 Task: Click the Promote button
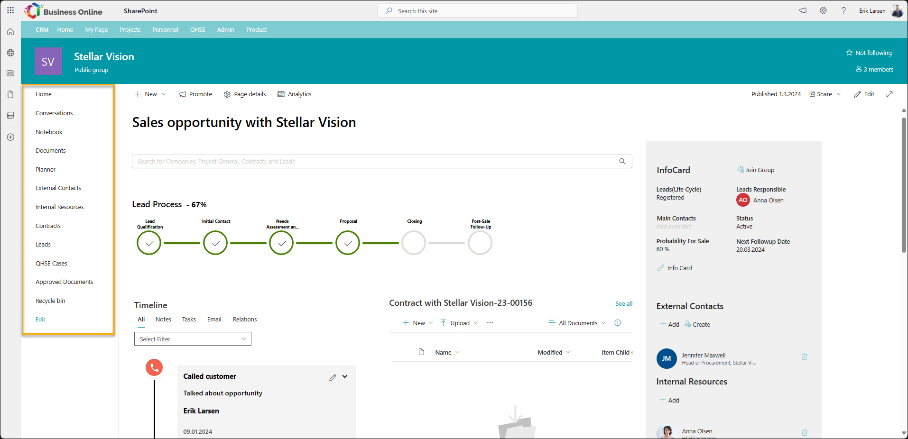[x=195, y=94]
